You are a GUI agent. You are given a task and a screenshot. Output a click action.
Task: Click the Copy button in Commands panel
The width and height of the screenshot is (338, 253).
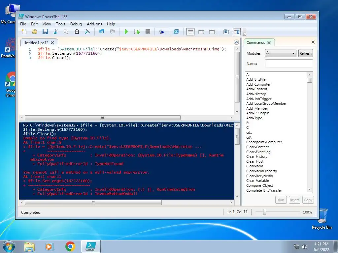[308, 200]
